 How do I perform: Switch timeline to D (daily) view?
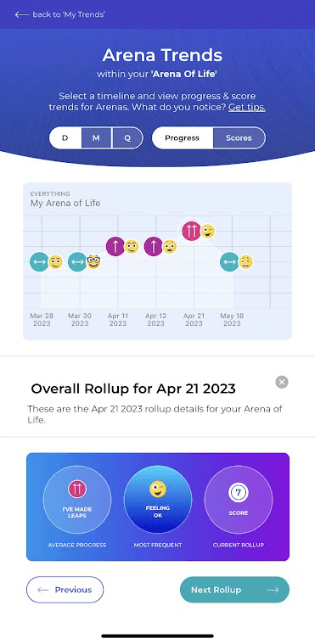click(x=65, y=138)
